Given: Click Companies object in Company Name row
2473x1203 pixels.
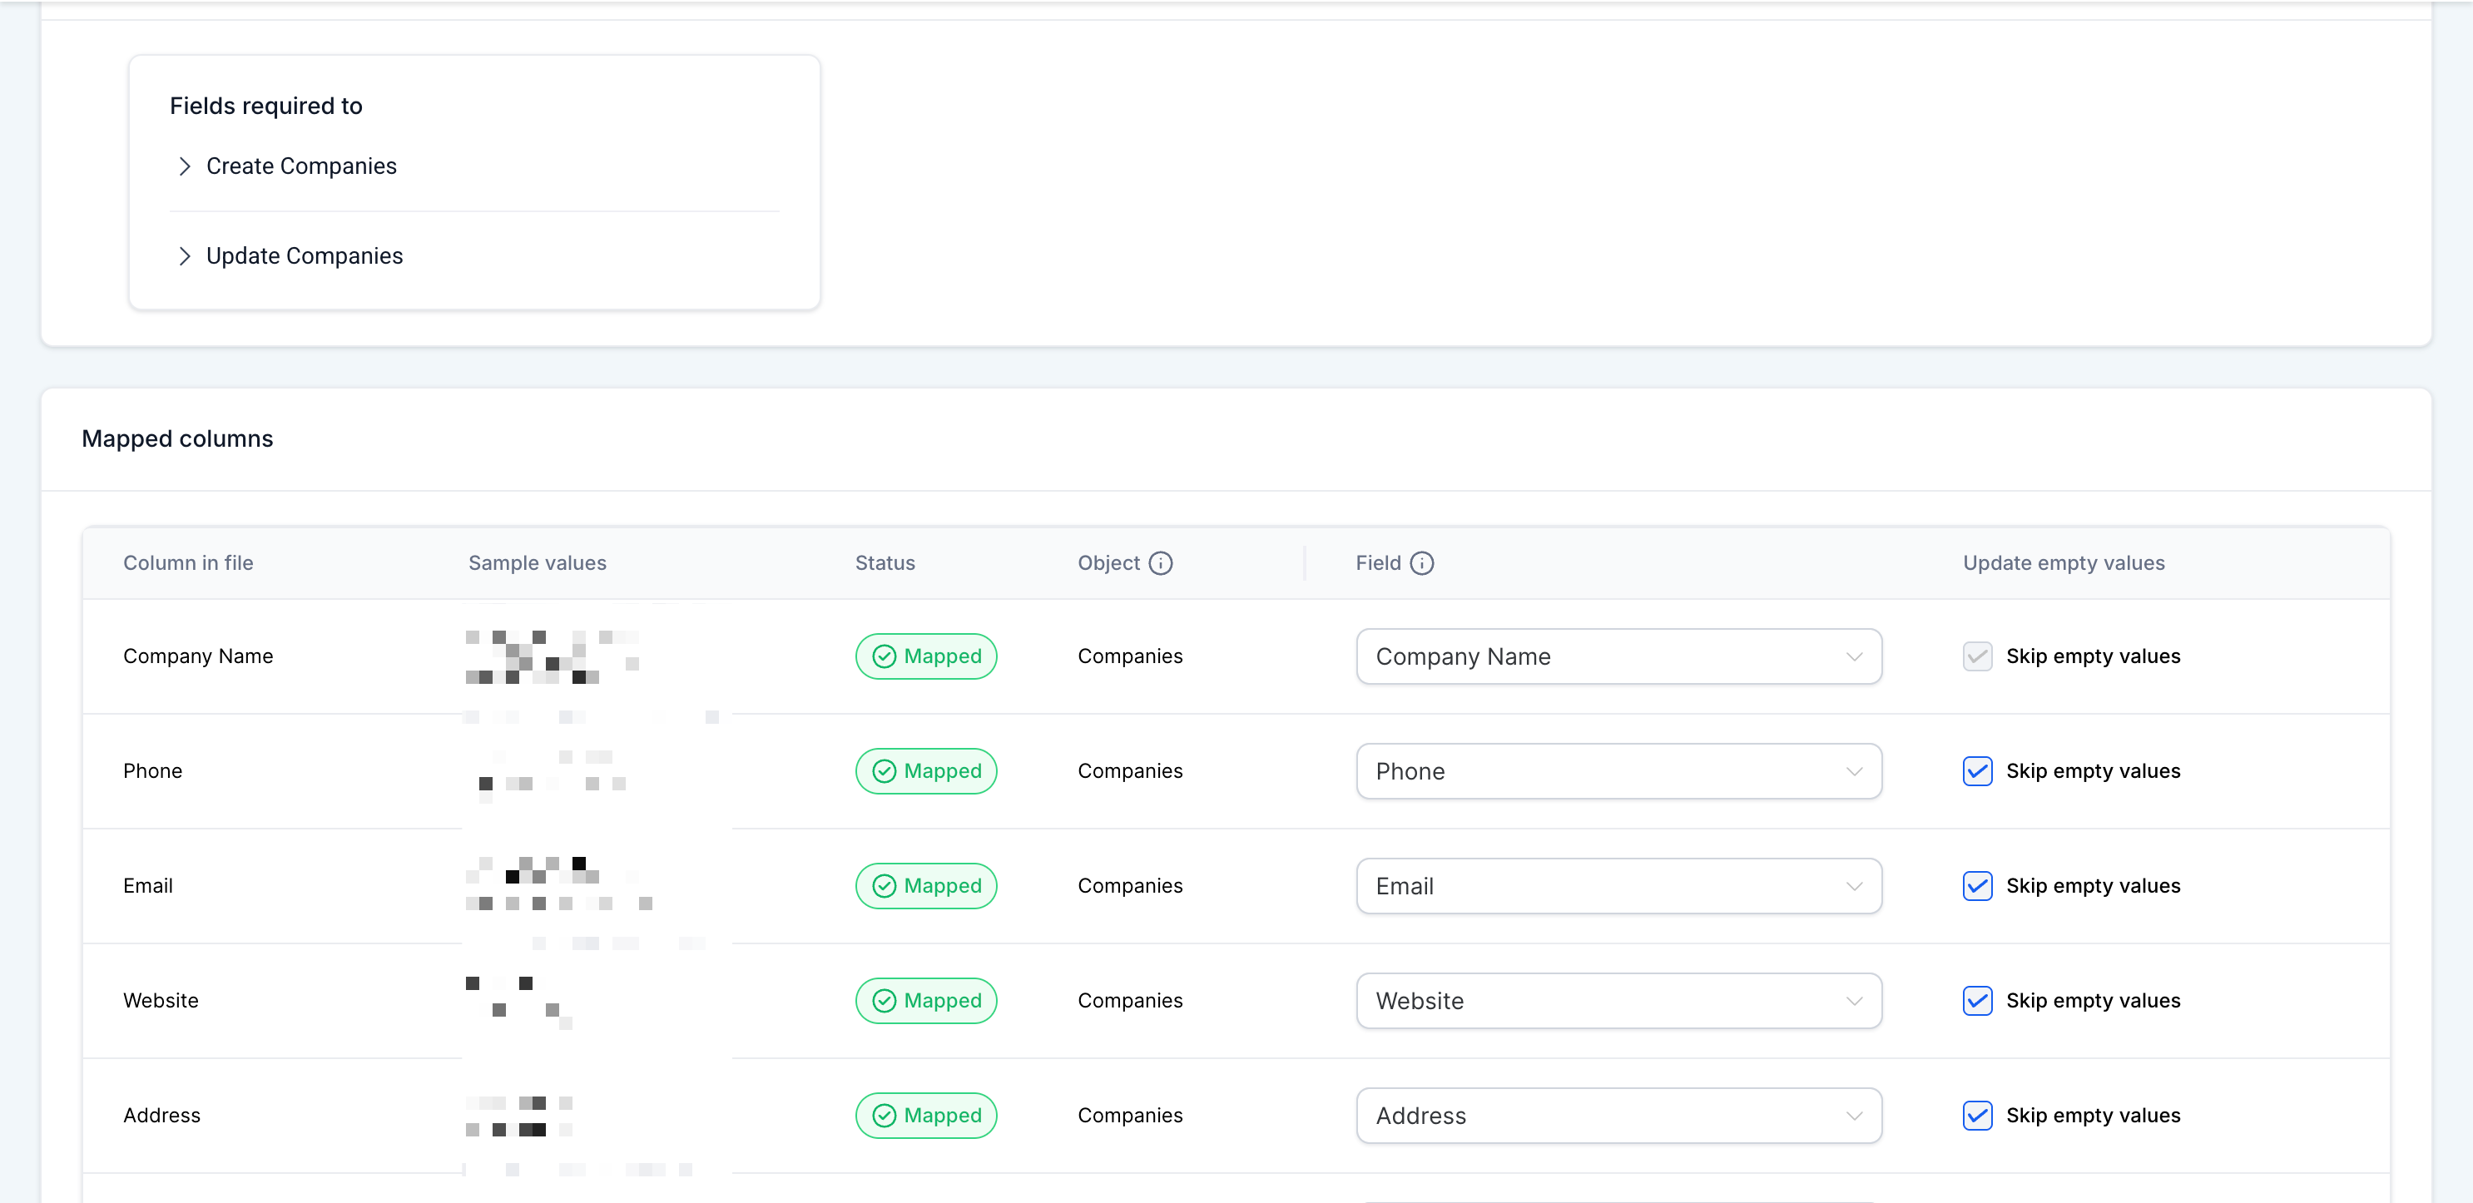Looking at the screenshot, I should [x=1130, y=656].
